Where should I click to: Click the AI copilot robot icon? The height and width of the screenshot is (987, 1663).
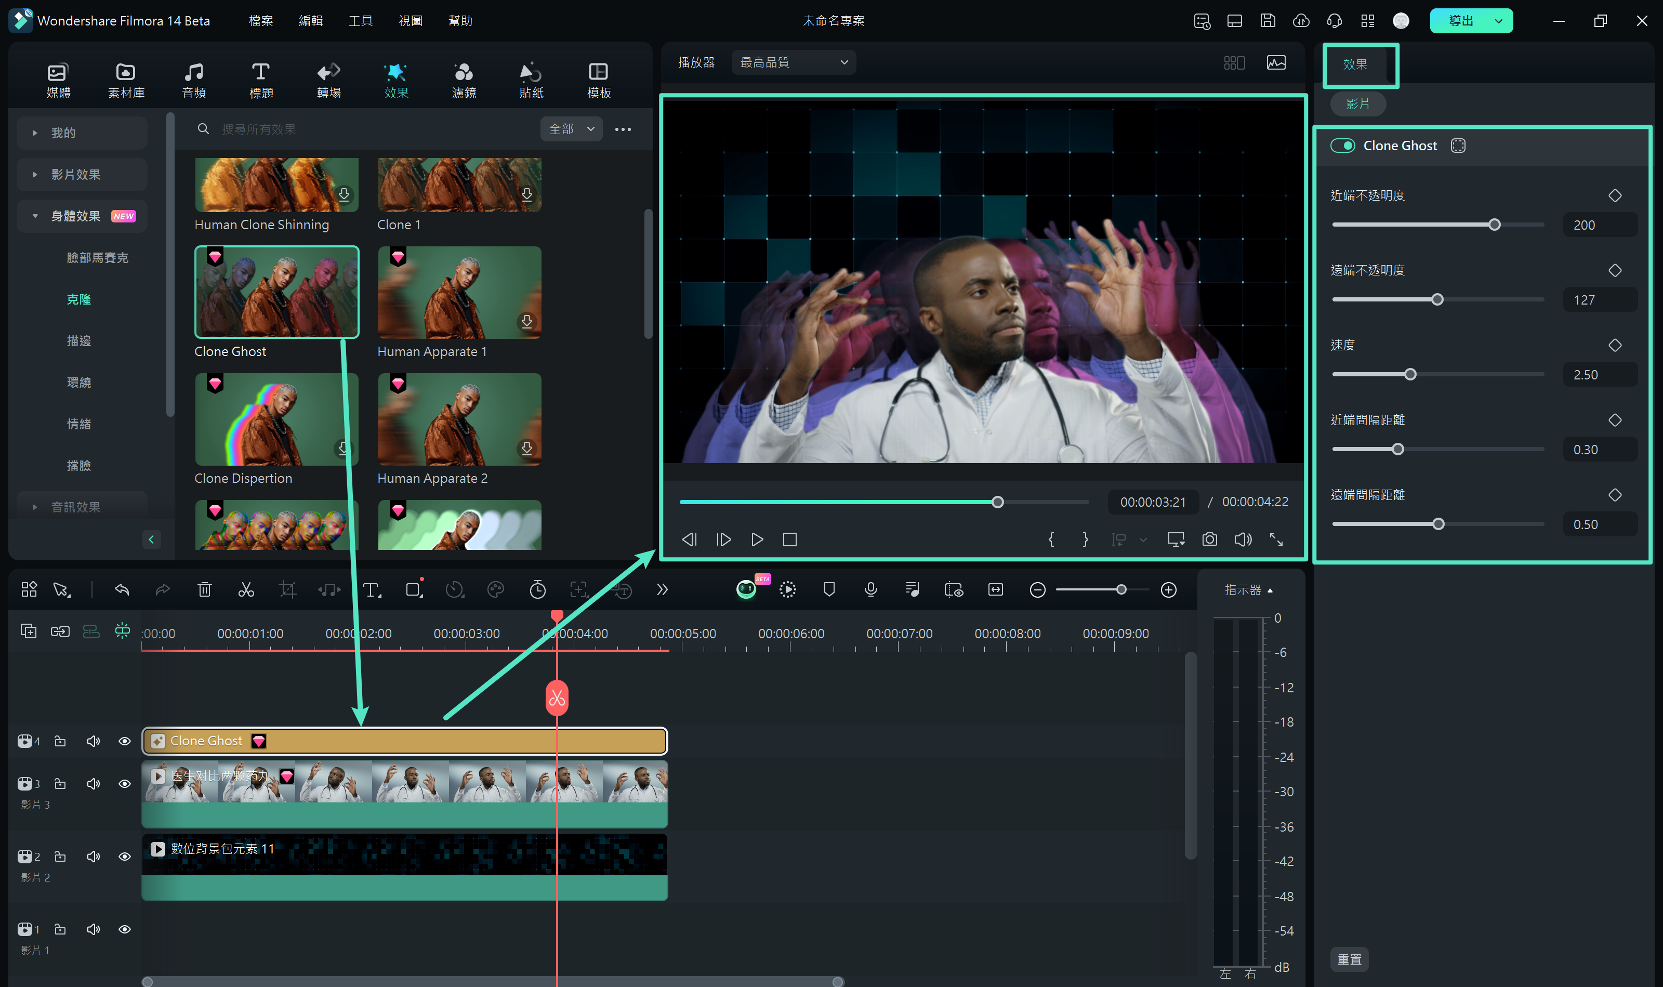(x=746, y=589)
